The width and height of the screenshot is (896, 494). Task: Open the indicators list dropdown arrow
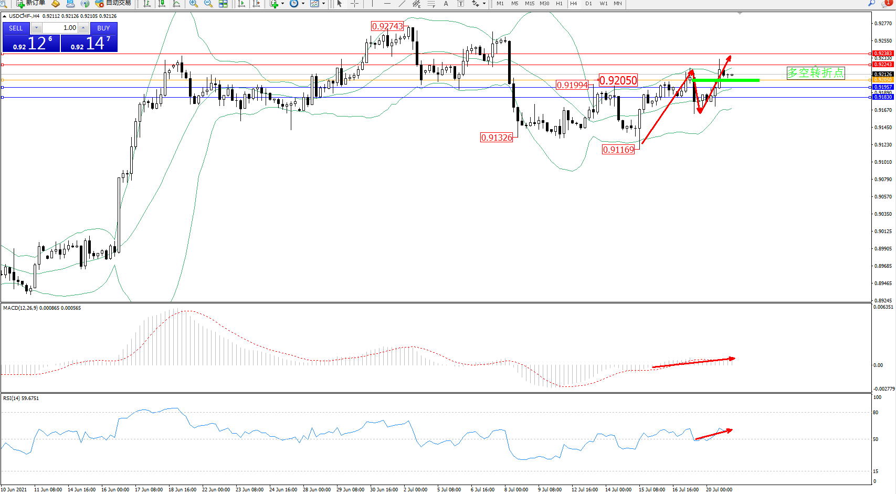pos(282,4)
